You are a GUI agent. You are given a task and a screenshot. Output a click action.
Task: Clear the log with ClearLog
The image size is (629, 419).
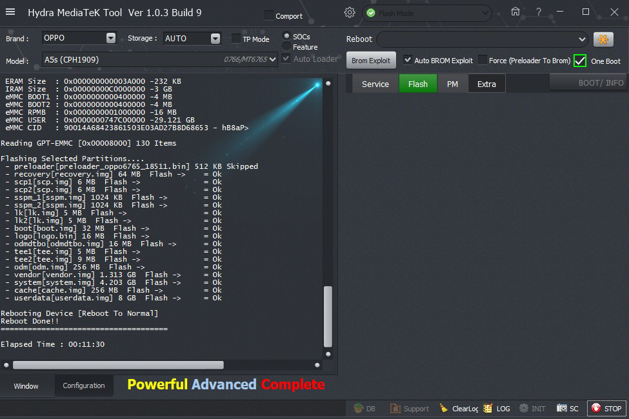click(459, 409)
